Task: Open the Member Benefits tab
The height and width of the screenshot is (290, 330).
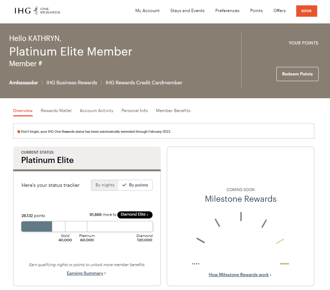Action: tap(173, 111)
